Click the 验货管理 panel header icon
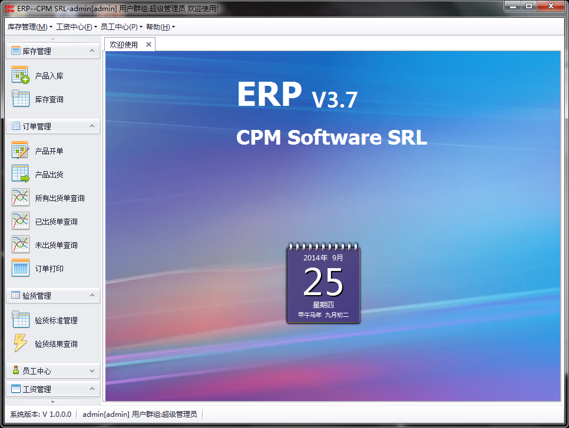 point(15,296)
